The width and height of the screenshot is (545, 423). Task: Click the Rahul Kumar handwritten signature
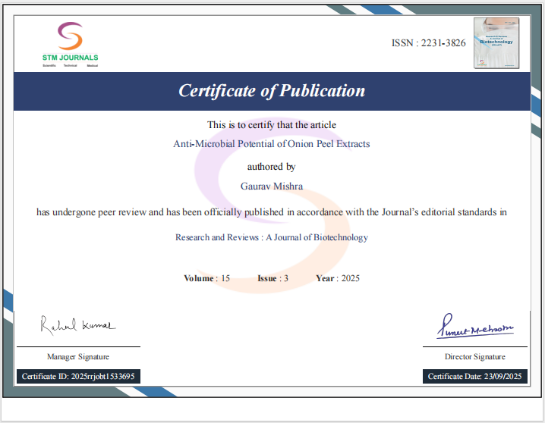click(77, 324)
